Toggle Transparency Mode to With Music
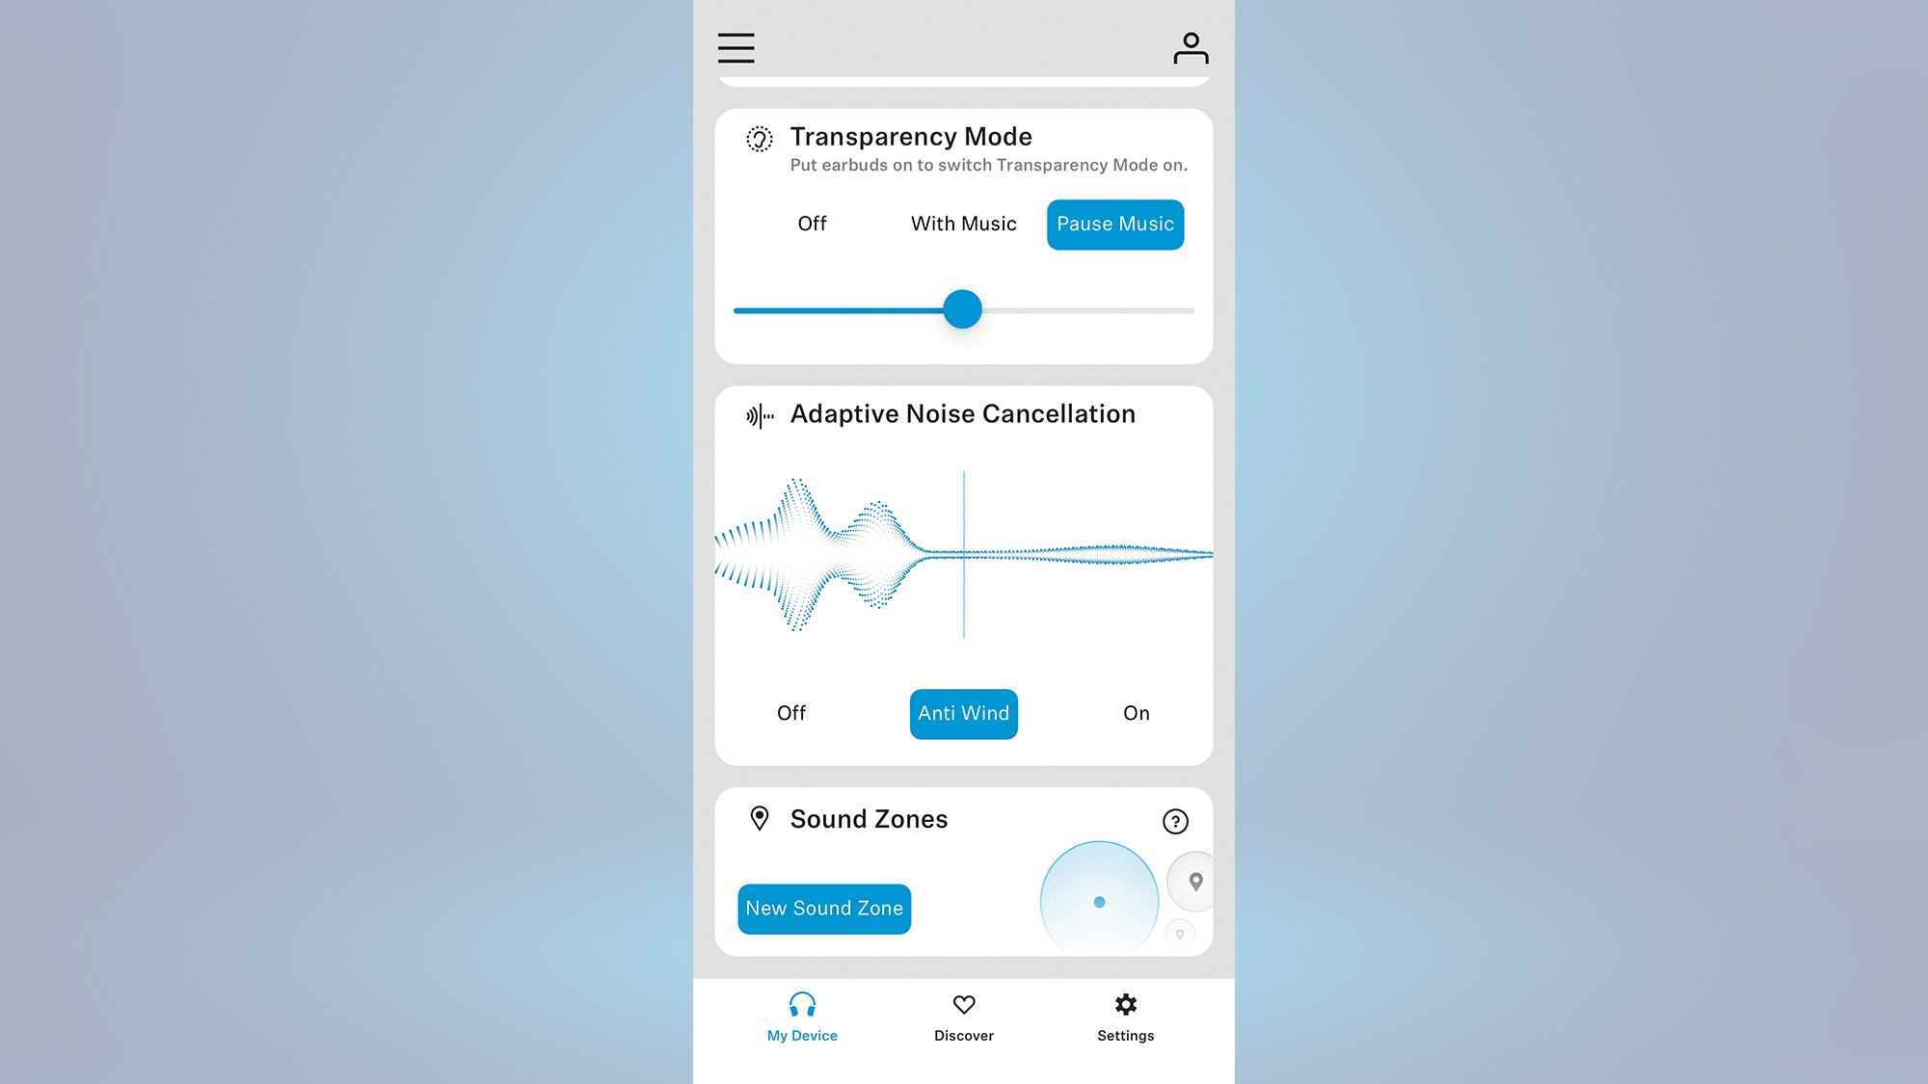Viewport: 1928px width, 1084px height. 963,223
